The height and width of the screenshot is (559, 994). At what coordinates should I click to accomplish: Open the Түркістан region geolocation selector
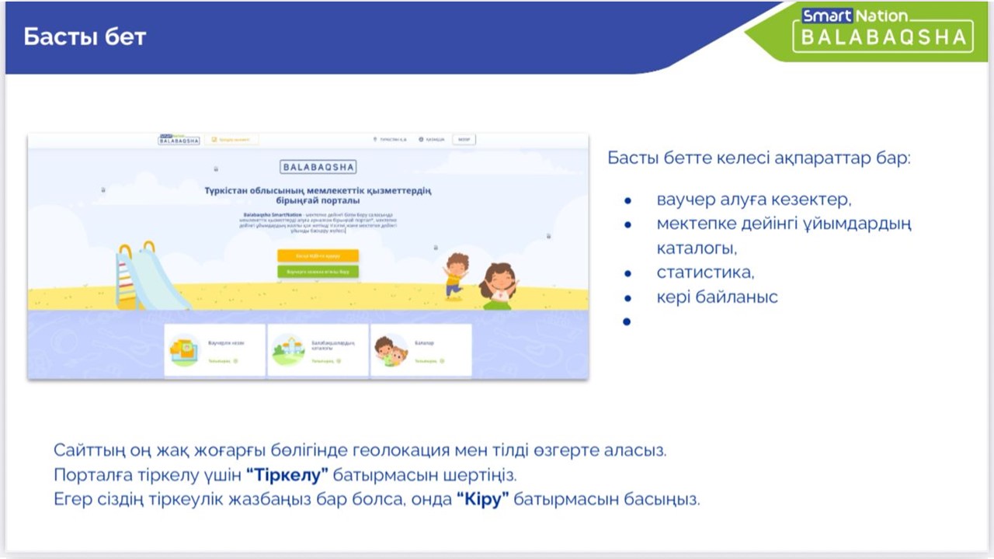point(391,140)
